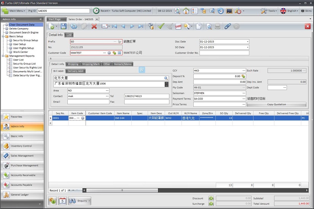This screenshot has height=209, width=314.
Task: Click the Surcharge green button icon
Action: [x=211, y=204]
